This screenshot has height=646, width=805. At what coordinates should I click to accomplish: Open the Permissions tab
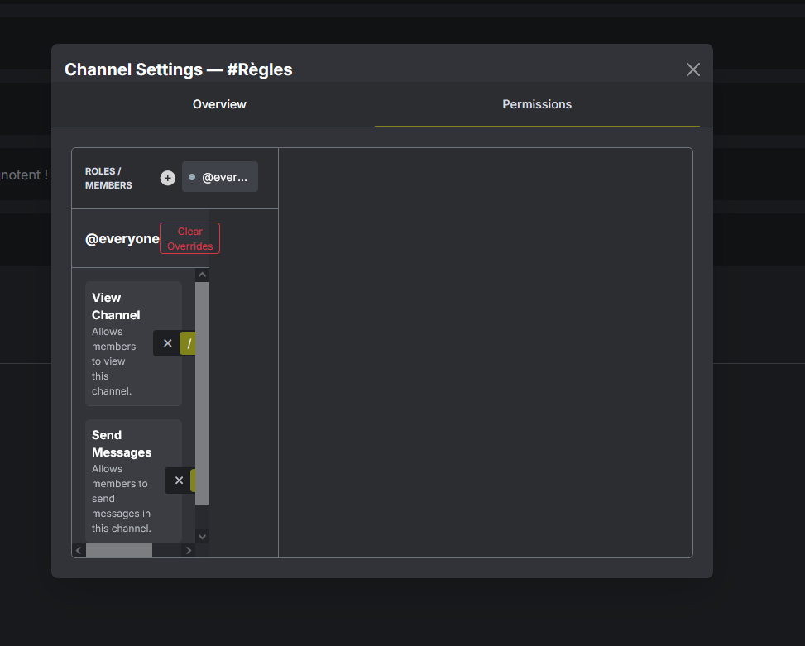pos(537,104)
